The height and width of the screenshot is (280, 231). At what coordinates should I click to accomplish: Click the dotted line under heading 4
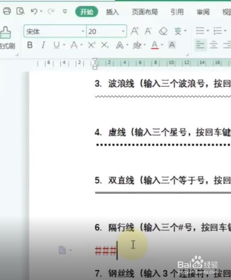pos(163,145)
